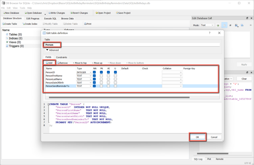Screen dimensions: 254x165
Task: Toggle the PK checkbox for PersonFirstName
Action: point(101,76)
